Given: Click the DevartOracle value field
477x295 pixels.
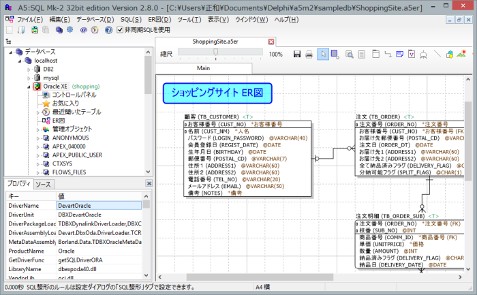Looking at the screenshot, I should tap(99, 206).
